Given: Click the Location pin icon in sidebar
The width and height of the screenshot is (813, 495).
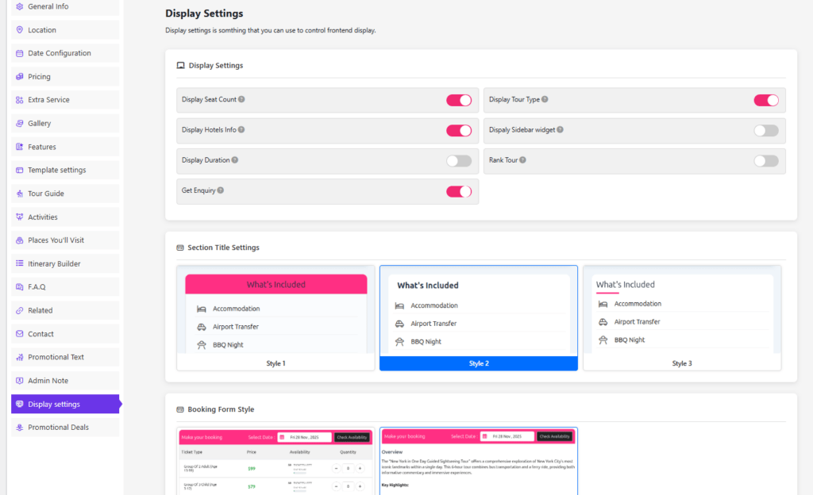Looking at the screenshot, I should click(17, 29).
